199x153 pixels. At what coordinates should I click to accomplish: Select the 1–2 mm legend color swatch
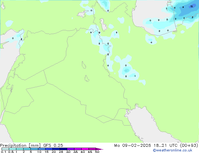point(20,149)
